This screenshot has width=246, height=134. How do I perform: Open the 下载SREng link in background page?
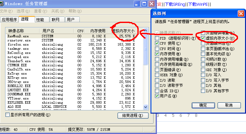coord(175,4)
